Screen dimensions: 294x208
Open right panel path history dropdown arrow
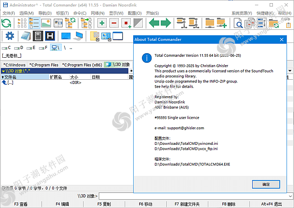click(x=290, y=71)
